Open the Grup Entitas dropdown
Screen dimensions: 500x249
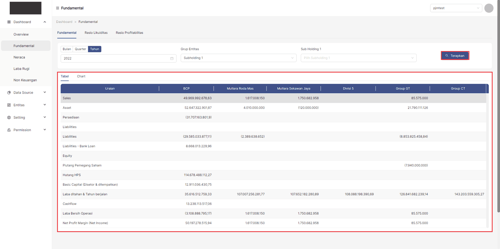(x=238, y=58)
